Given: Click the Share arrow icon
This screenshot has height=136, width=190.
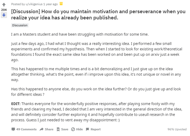Looking at the screenshot, I should tap(41, 129).
